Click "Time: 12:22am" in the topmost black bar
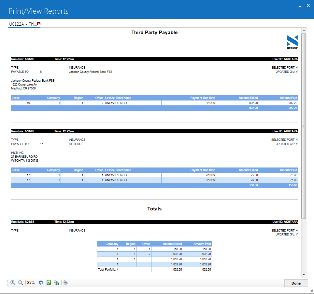 tap(64, 59)
